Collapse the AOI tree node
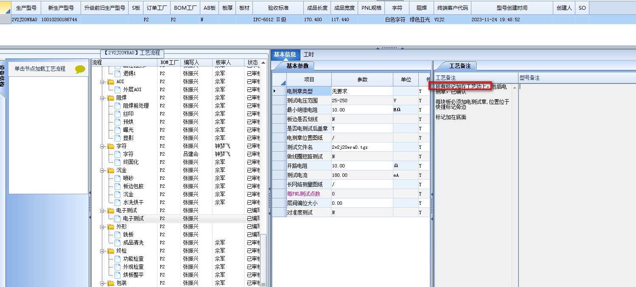The image size is (636, 287). 102,82
